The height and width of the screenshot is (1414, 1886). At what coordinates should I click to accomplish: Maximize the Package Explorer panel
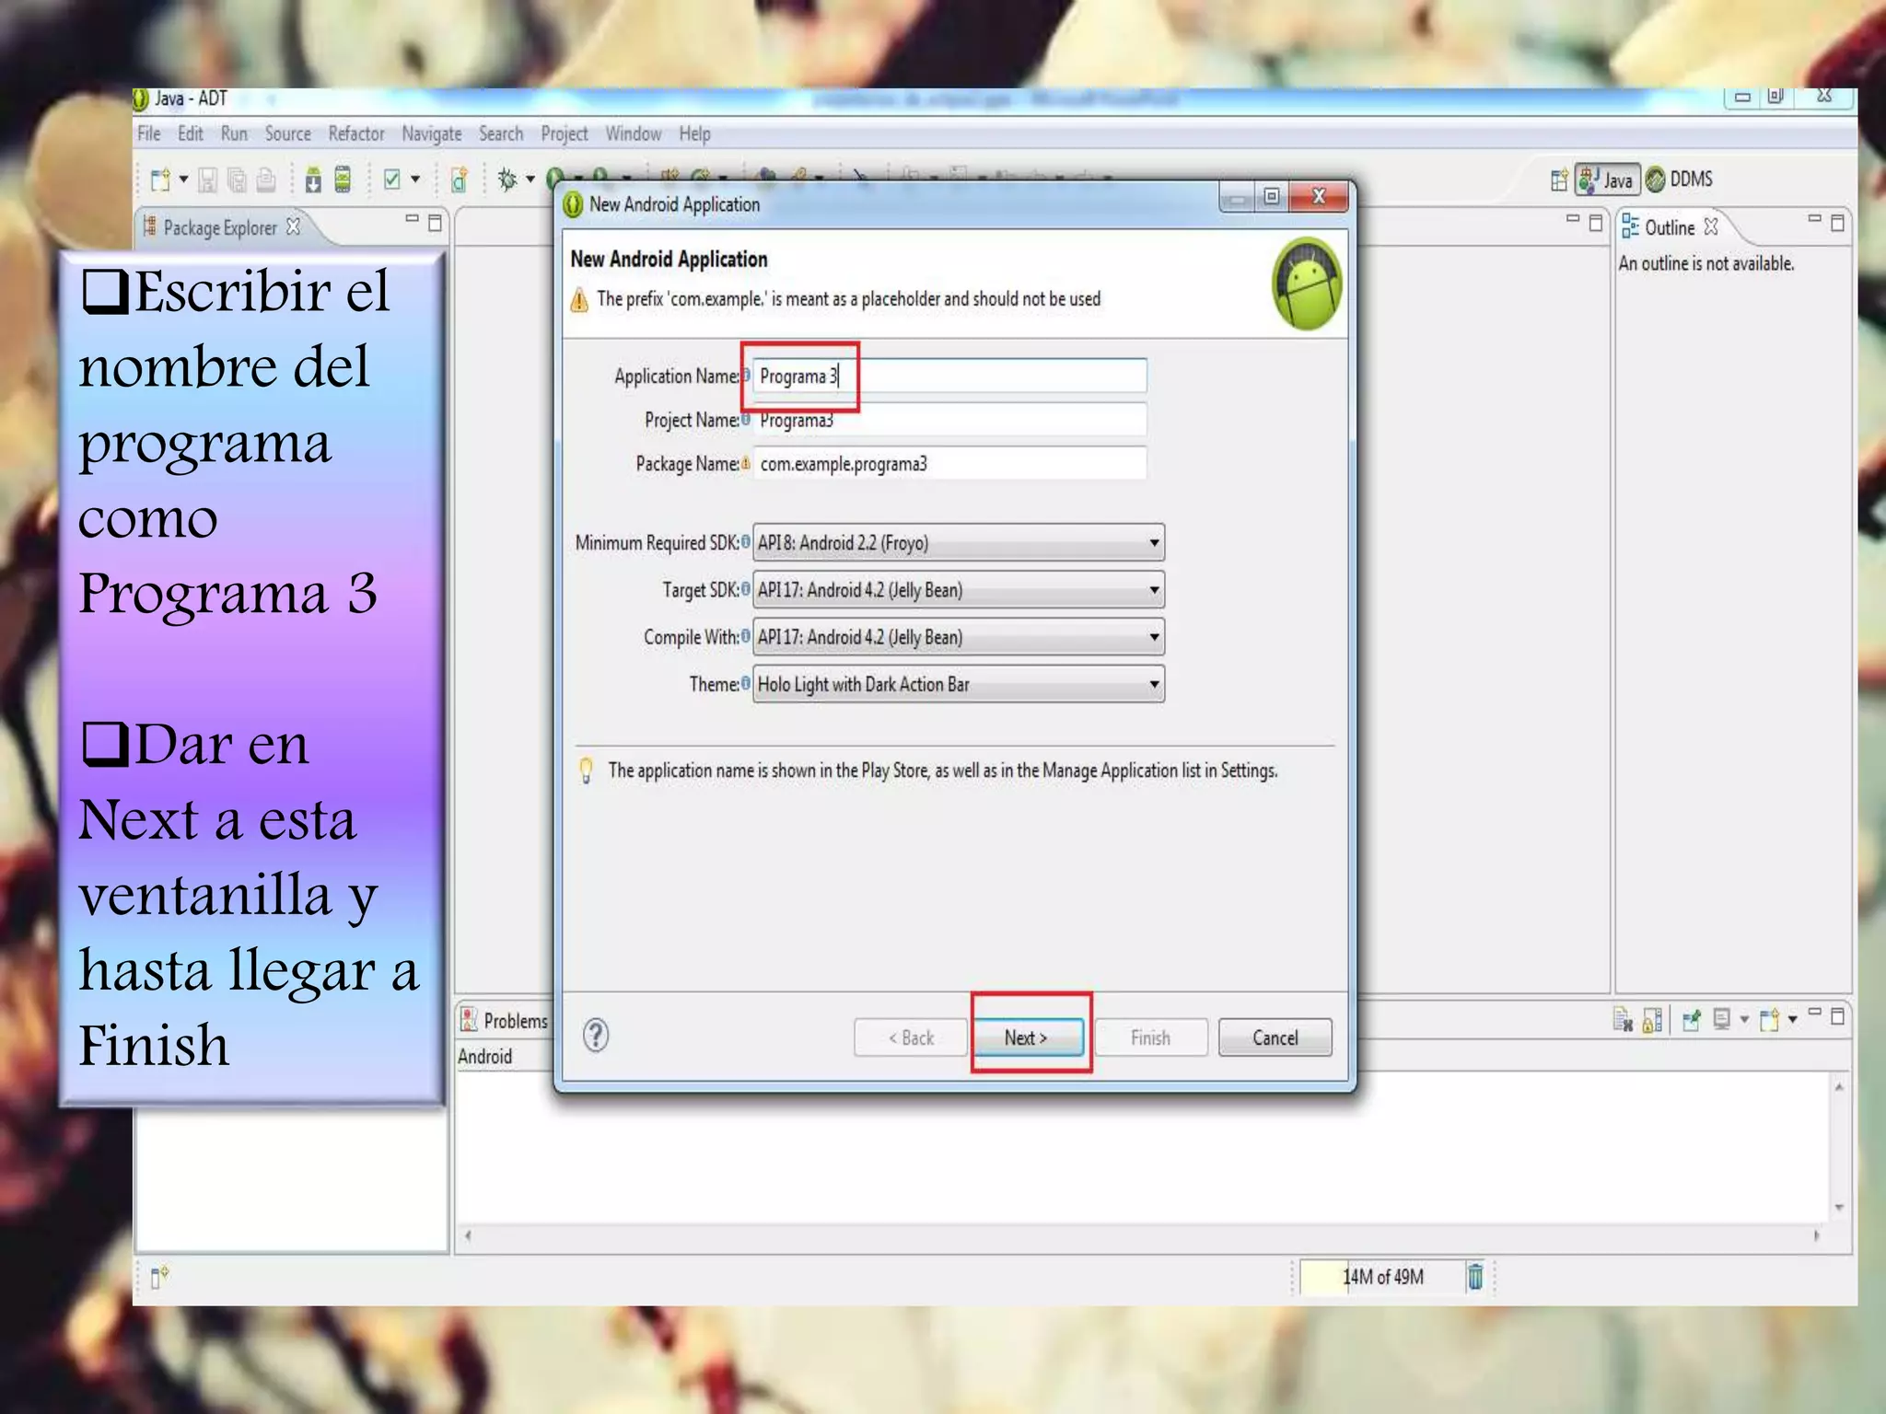(x=436, y=222)
